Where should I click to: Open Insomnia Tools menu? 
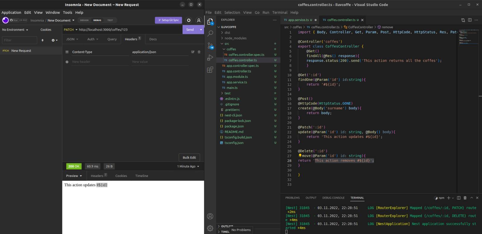(67, 12)
